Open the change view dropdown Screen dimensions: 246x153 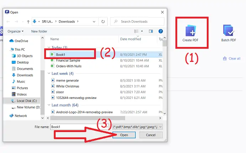coord(143,31)
